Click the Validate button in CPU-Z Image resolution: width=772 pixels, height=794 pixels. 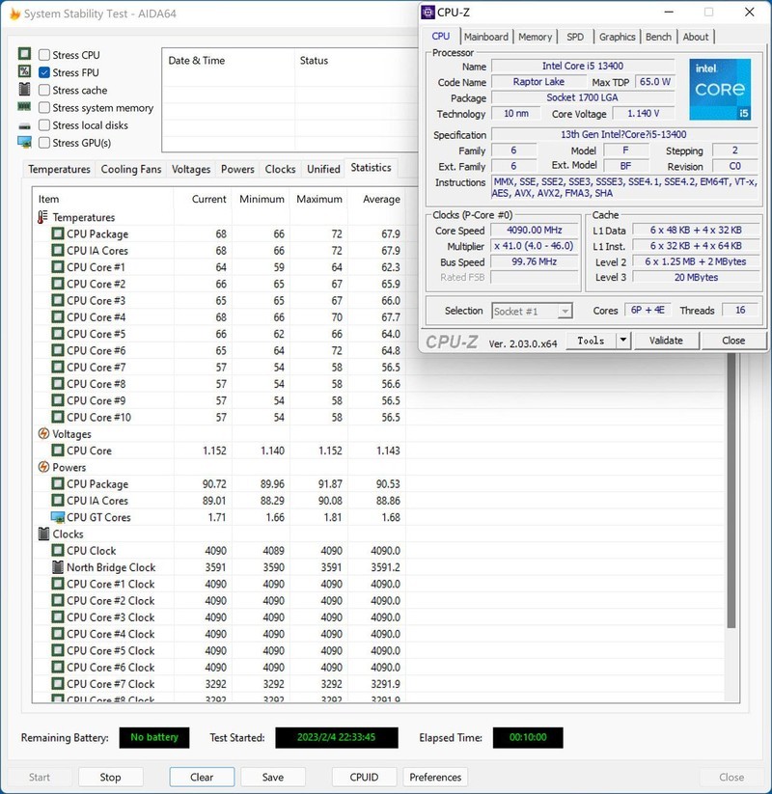click(x=665, y=341)
